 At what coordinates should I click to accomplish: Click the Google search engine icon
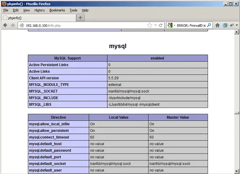pos(170,25)
